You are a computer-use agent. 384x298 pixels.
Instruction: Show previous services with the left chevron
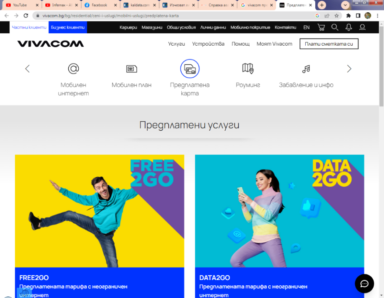27,69
